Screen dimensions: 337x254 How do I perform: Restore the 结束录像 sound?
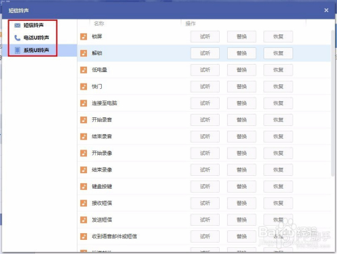pyautogui.click(x=278, y=170)
